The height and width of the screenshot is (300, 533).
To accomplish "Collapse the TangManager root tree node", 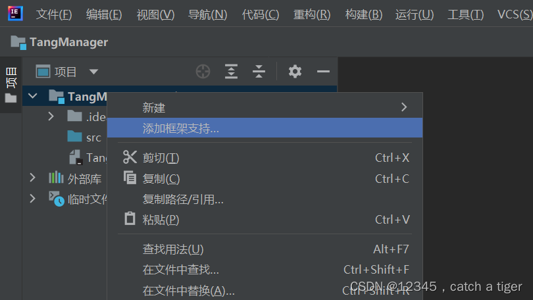I will 33,96.
